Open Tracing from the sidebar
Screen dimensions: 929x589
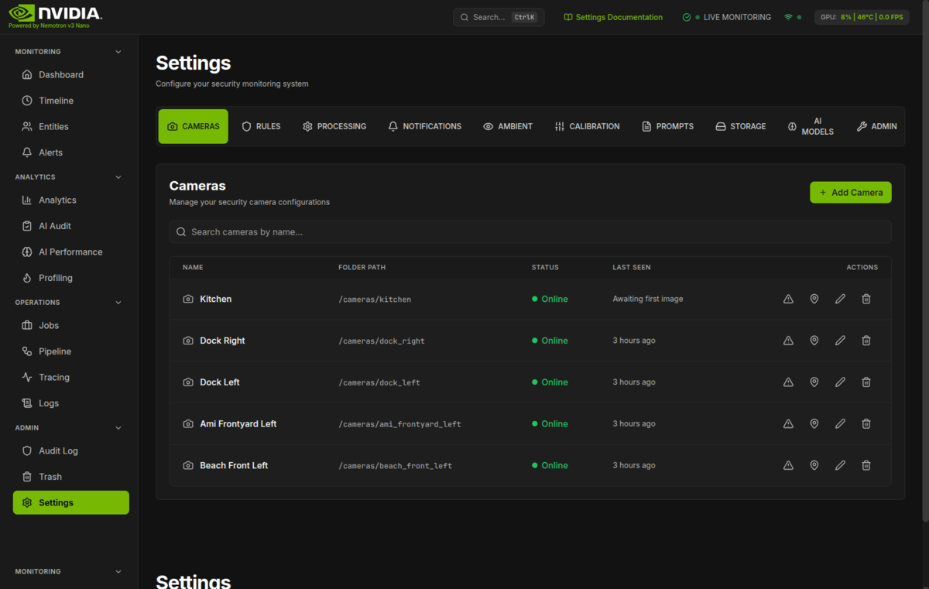[x=53, y=377]
